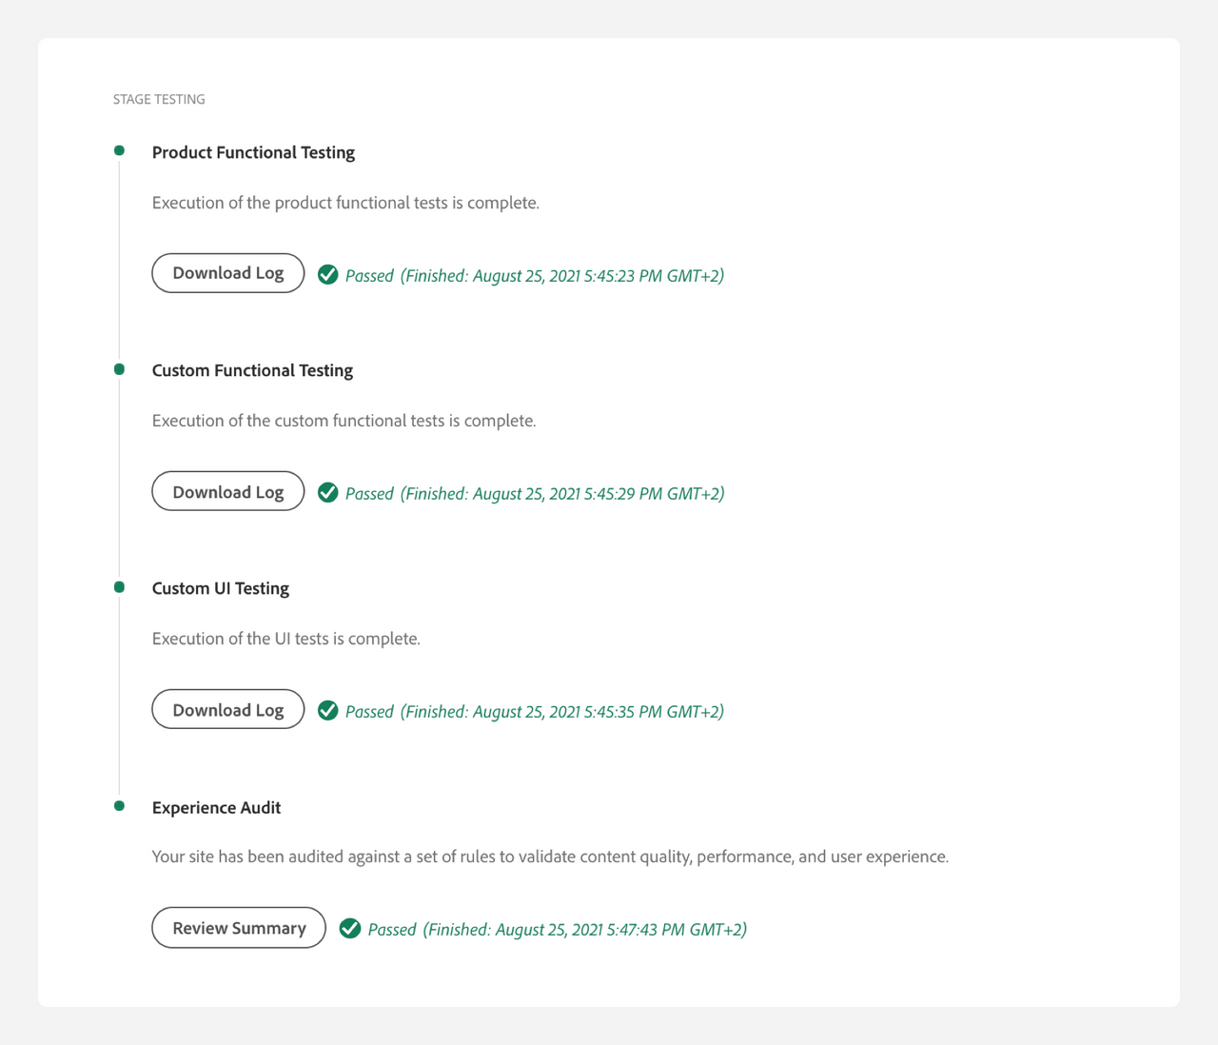
Task: Select the Custom UI Testing step dot
Action: pos(119,587)
